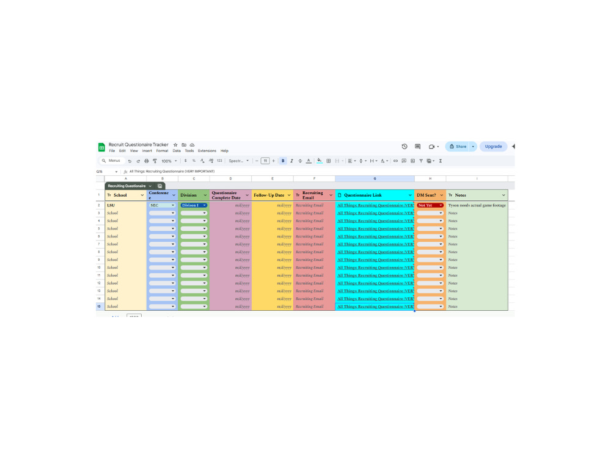Image resolution: width=611 pixels, height=458 pixels.
Task: Open the DM Sent? column dropdown
Action: 442,195
